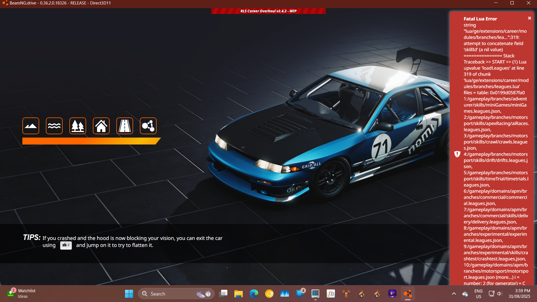Image resolution: width=537 pixels, height=302 pixels.
Task: Click the forest trees loading icon
Action: coord(78,126)
